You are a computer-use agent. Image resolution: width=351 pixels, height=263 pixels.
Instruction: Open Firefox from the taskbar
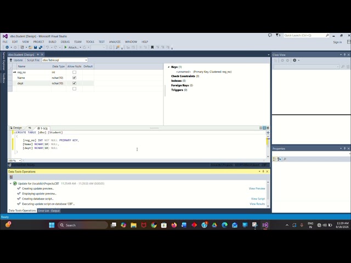[x=174, y=225]
